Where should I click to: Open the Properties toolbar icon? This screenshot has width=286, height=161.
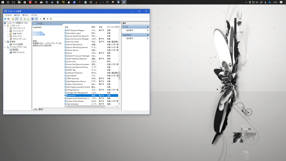(21, 19)
